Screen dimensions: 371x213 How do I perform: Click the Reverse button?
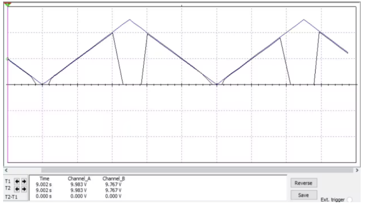click(x=304, y=183)
